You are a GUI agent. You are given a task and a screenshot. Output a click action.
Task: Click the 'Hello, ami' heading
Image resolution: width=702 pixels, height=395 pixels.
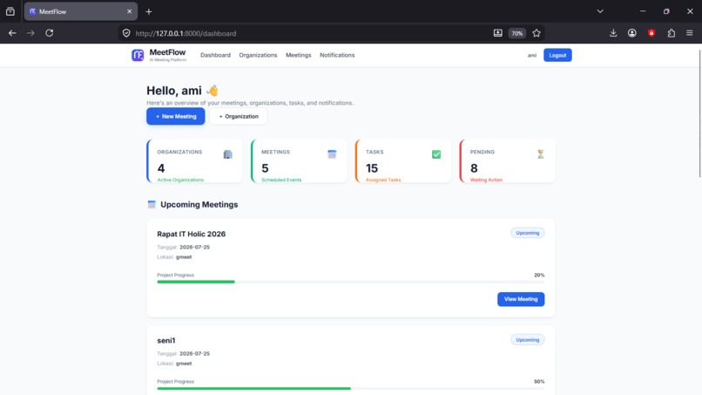tap(182, 91)
